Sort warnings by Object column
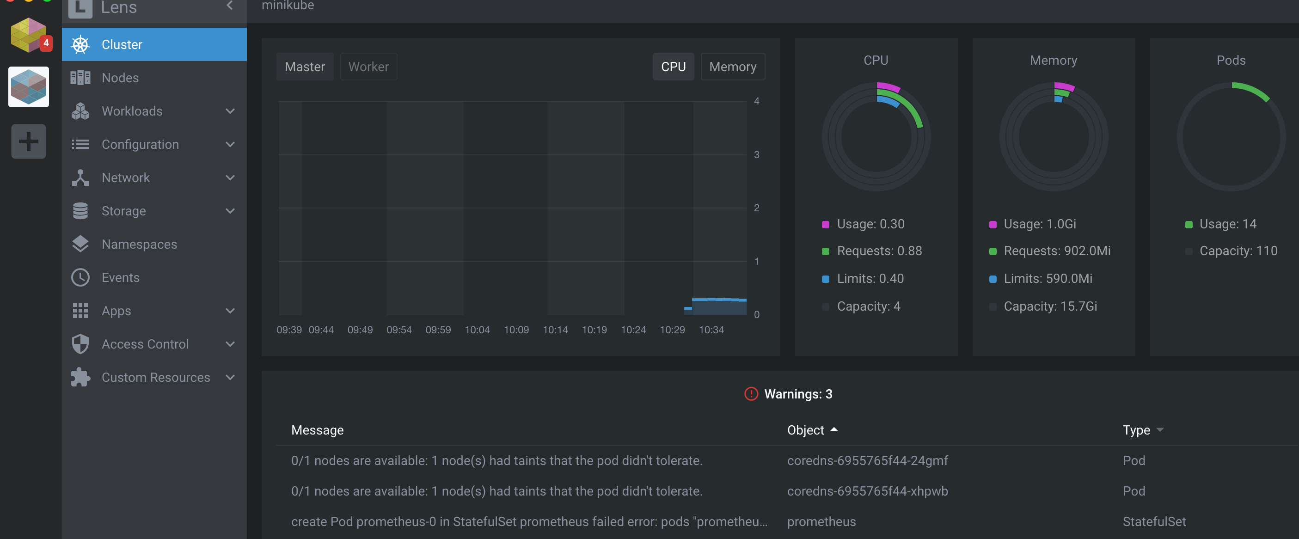This screenshot has height=539, width=1299. click(805, 430)
